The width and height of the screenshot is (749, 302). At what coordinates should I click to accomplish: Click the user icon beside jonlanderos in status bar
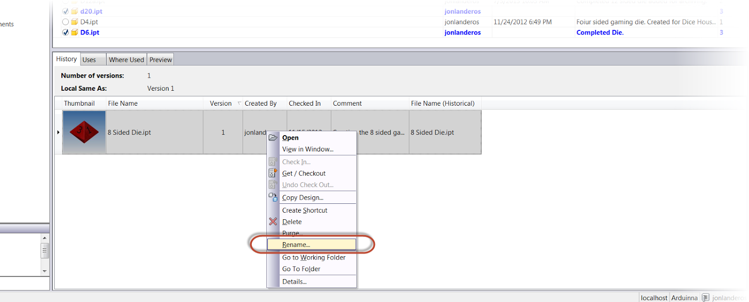tap(705, 298)
